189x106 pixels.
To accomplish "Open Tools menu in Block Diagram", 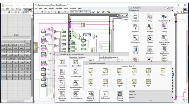I will pos(66,9).
